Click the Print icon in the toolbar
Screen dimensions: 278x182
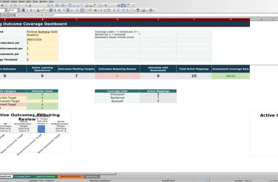coord(2,6)
